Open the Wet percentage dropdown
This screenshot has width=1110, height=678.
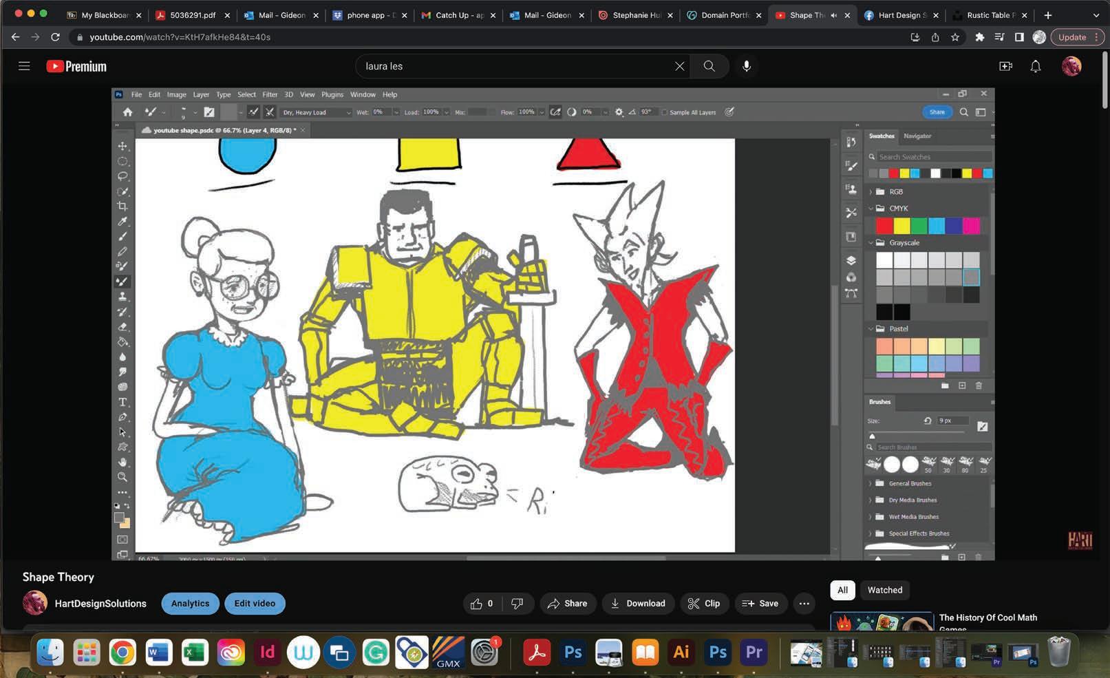(x=396, y=112)
